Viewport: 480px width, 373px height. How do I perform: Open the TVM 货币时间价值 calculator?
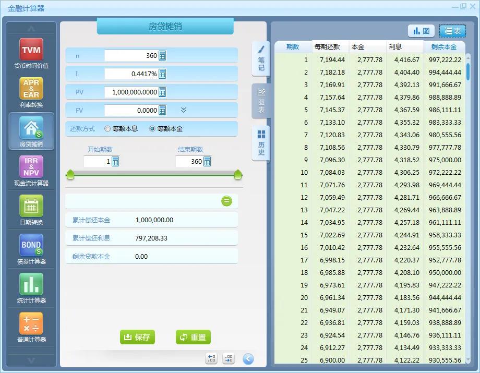pos(31,53)
